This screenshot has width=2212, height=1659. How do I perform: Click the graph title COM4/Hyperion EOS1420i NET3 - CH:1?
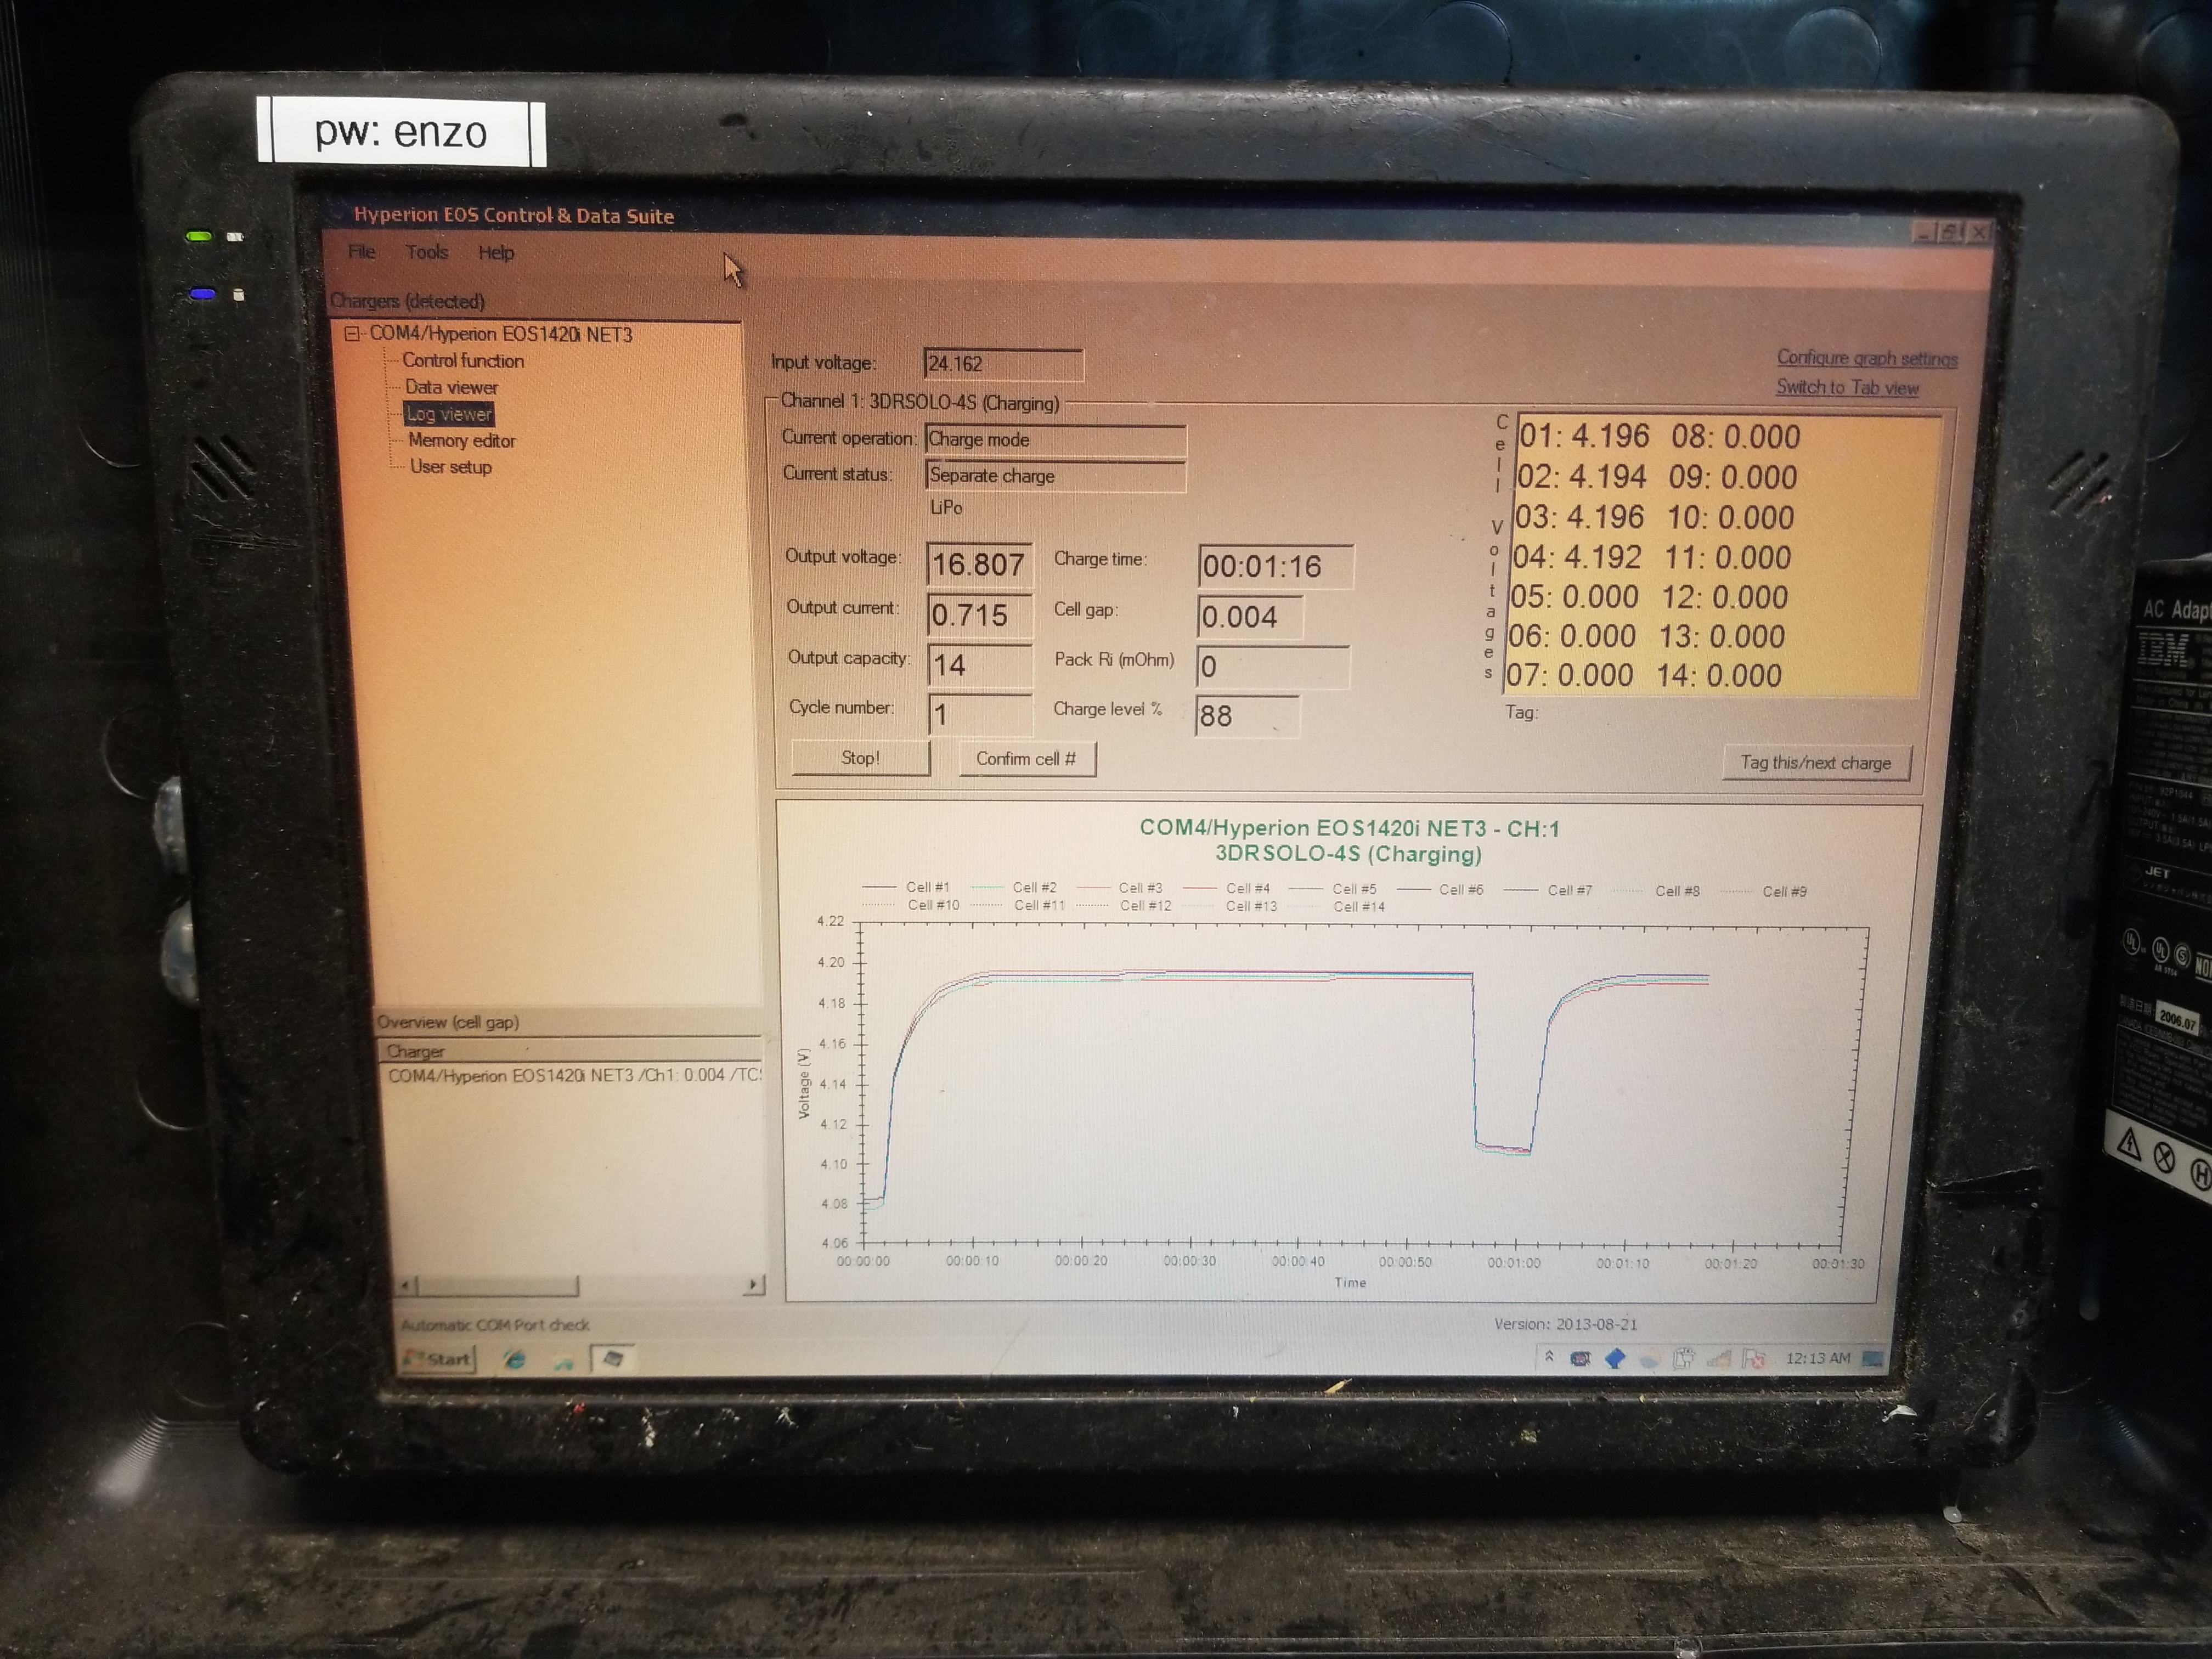tap(1349, 828)
